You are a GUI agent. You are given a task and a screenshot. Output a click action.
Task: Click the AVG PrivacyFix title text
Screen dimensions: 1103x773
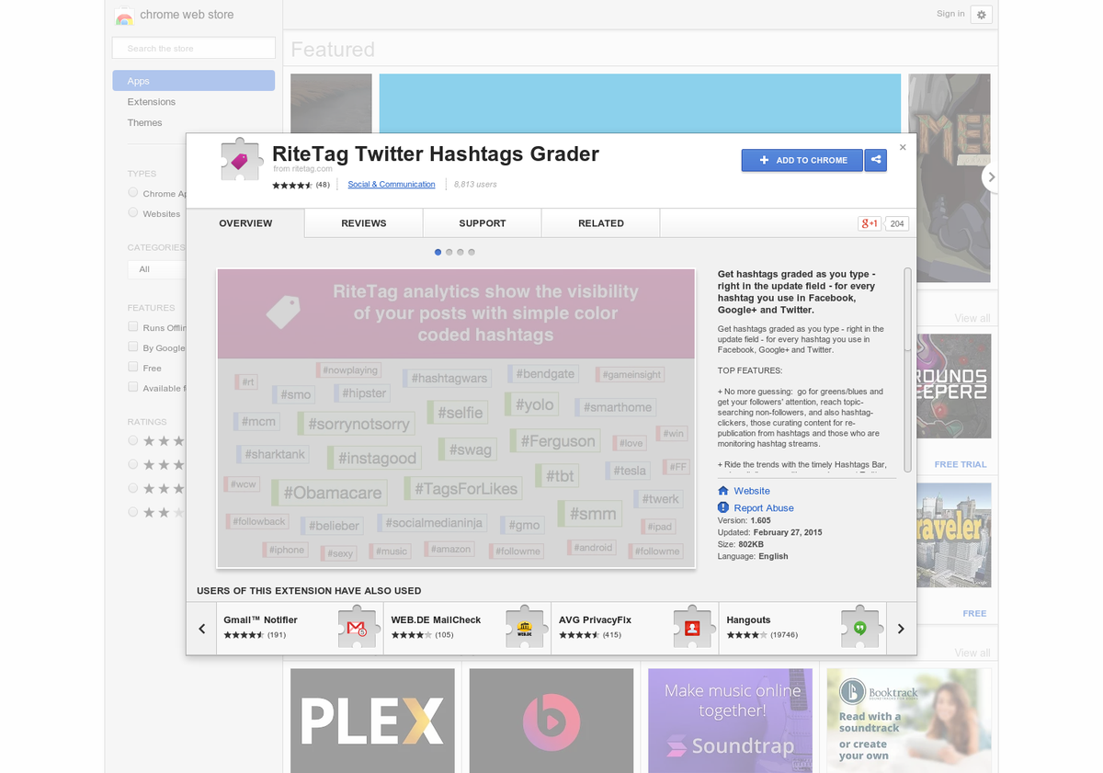(x=595, y=620)
